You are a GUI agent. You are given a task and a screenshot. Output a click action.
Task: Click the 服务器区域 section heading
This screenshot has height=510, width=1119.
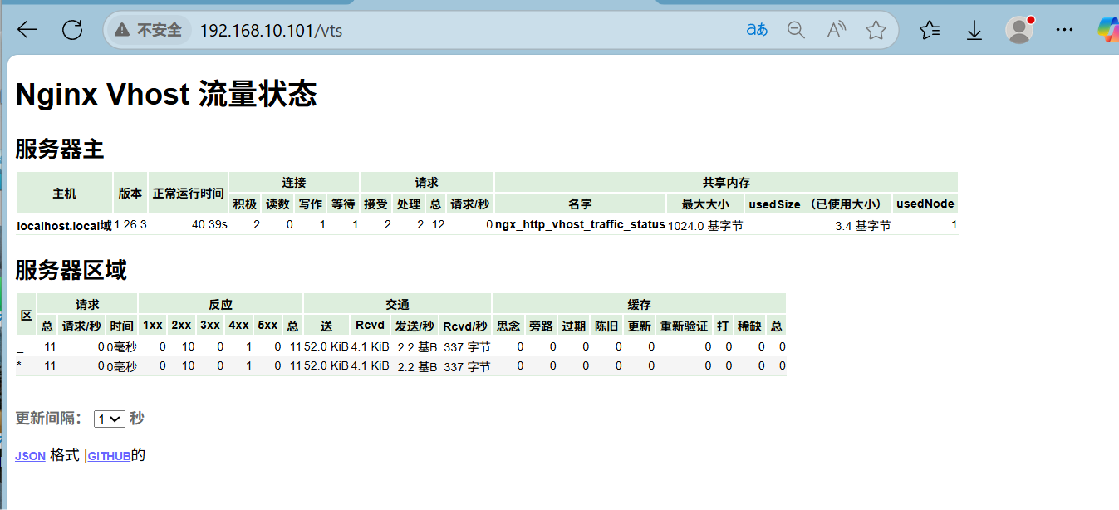(x=71, y=270)
